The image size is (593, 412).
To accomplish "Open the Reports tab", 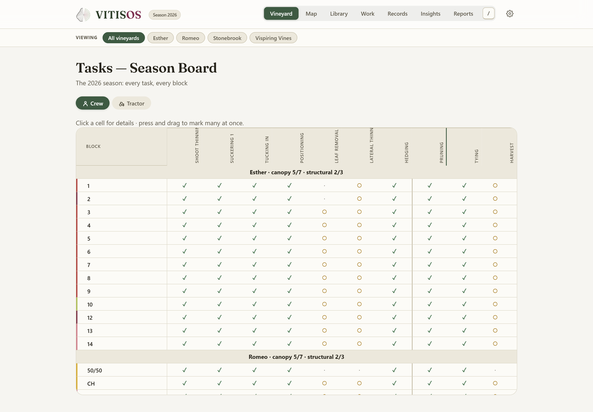I will point(463,14).
